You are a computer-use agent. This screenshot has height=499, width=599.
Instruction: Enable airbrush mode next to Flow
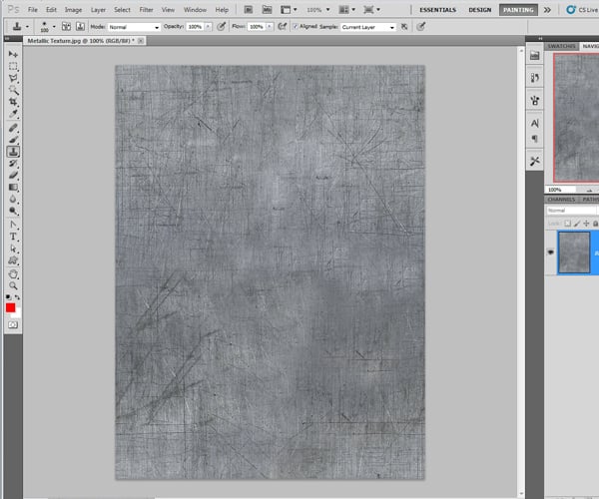click(283, 26)
